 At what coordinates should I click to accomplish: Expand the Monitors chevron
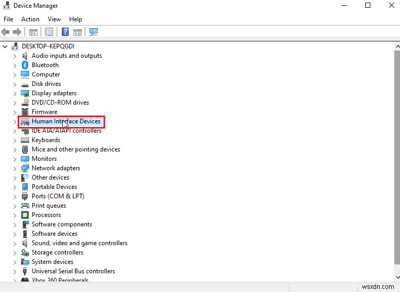pos(15,159)
